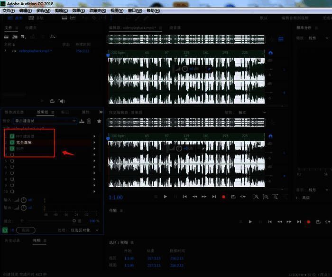Toggle the main effects rack power button
332x277 pixels.
pyautogui.click(x=5, y=230)
